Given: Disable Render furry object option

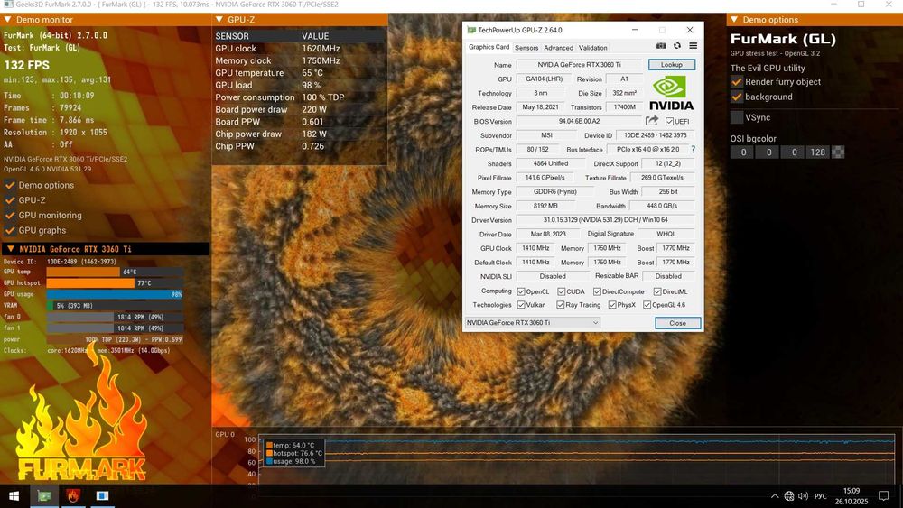Looking at the screenshot, I should click(x=737, y=82).
